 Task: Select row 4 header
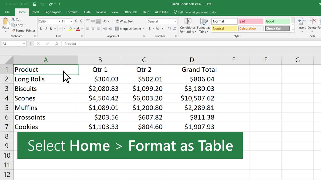(x=7, y=98)
